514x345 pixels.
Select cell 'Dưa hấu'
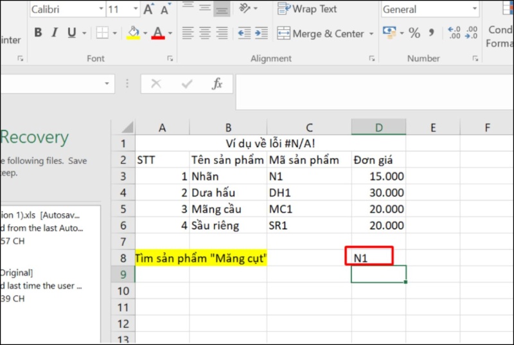pos(228,192)
